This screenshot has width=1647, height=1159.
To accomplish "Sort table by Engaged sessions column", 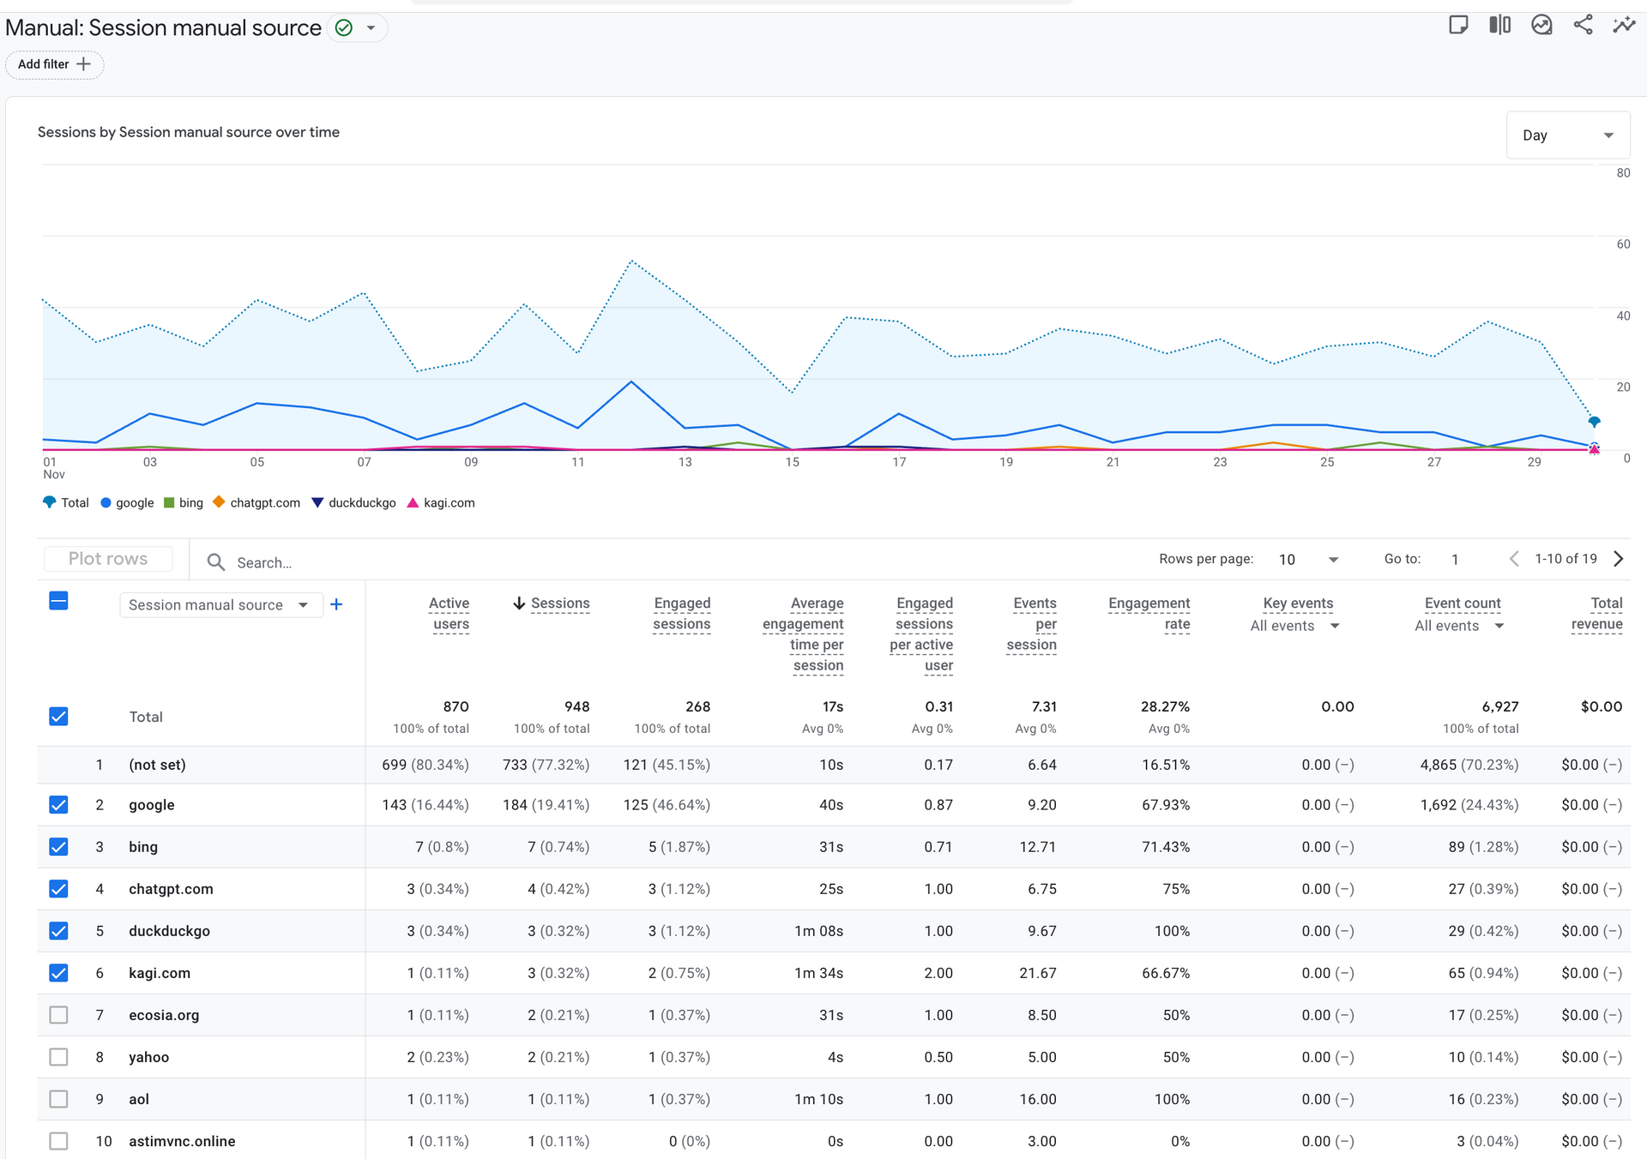I will [682, 613].
